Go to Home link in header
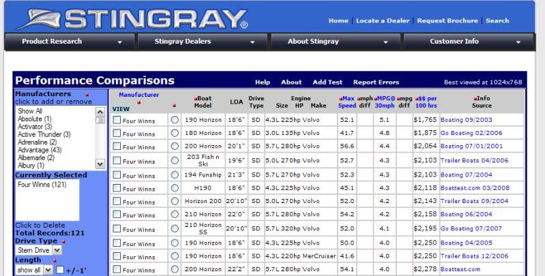 338,21
